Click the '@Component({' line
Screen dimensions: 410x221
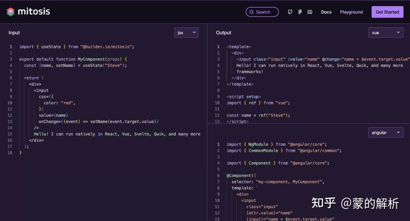(241, 176)
